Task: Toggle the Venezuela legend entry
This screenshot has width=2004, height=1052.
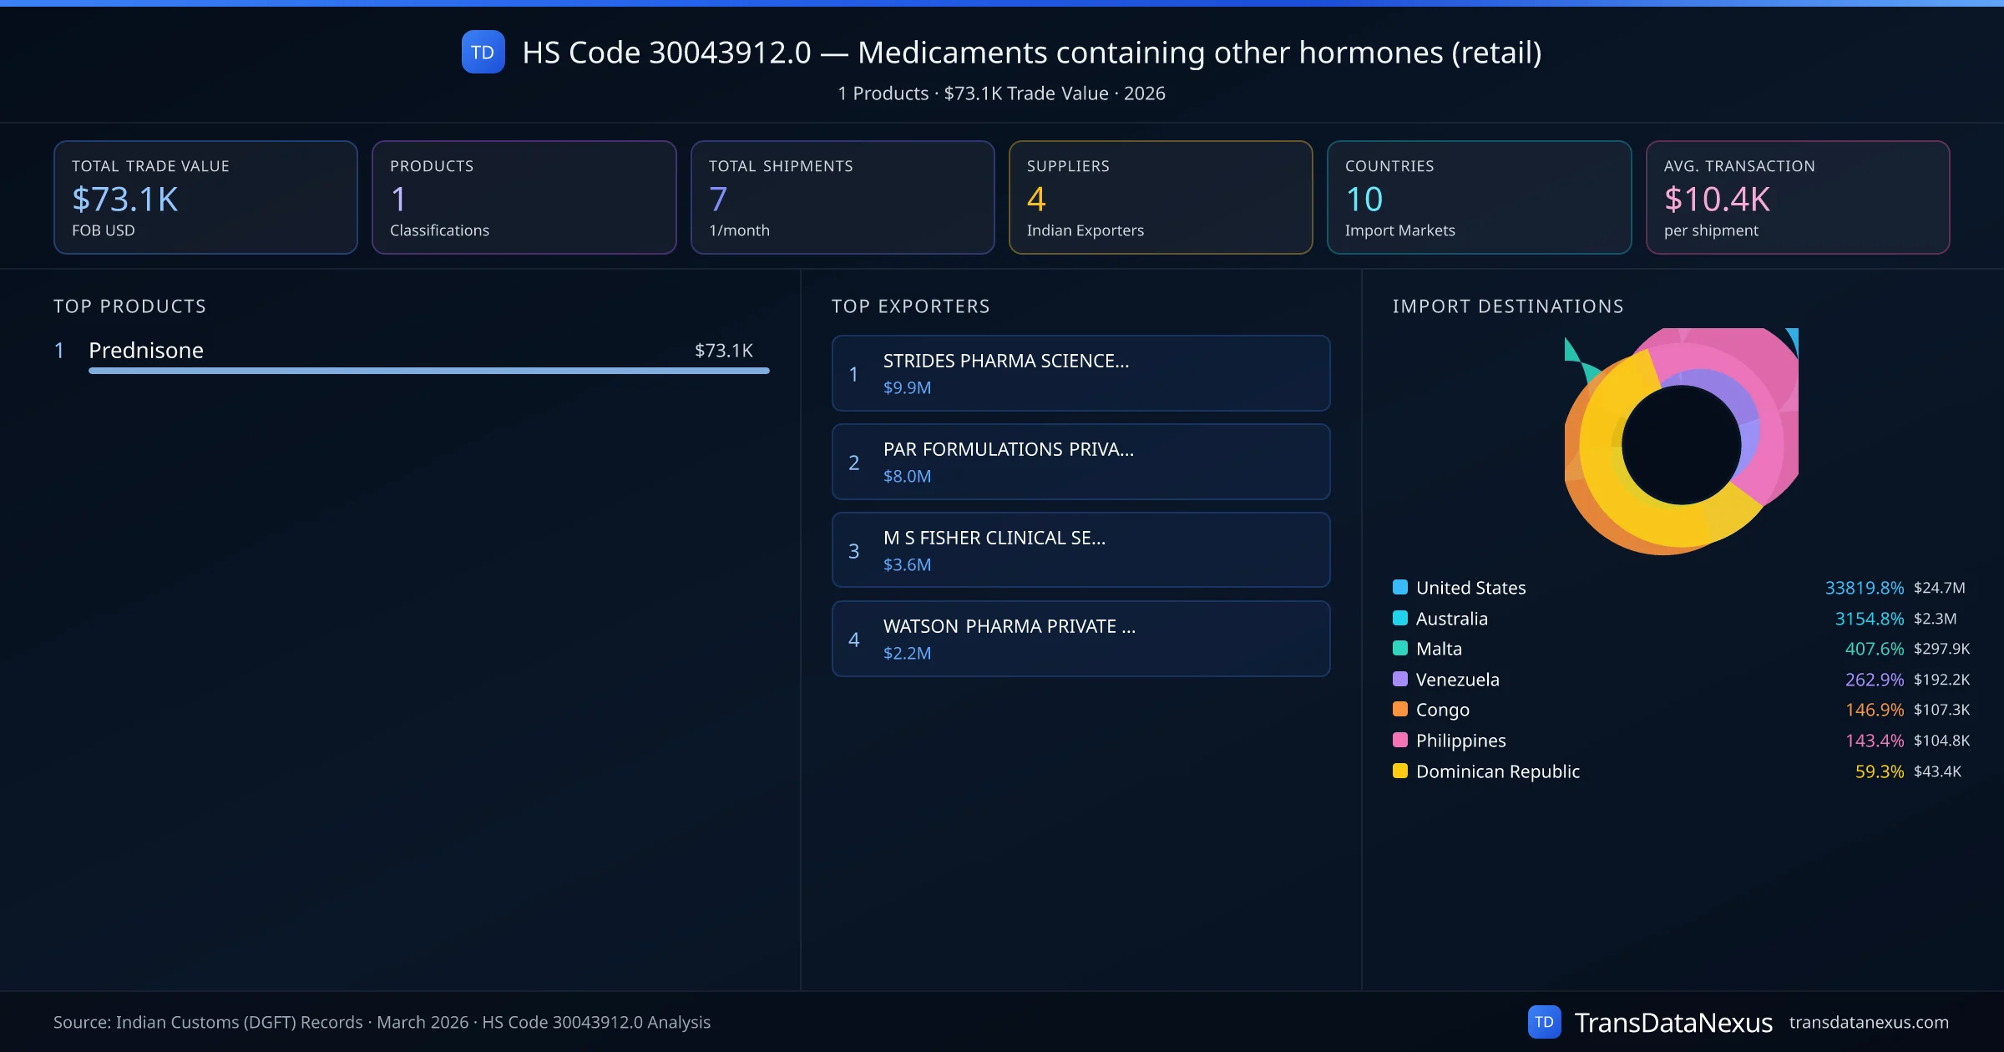Action: pos(1457,679)
